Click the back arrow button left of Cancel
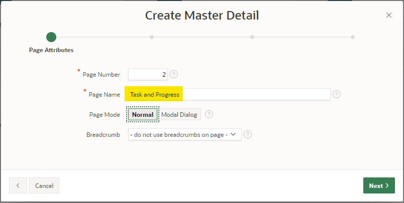 [18, 185]
